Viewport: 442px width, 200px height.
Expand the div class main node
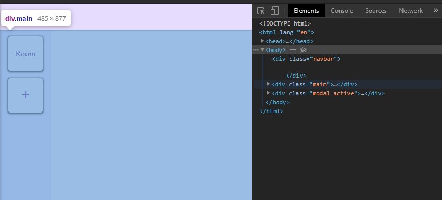[269, 84]
